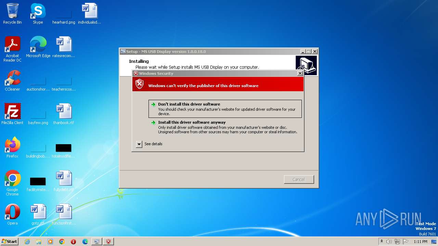Launch FileZilla Client shortcut
The width and height of the screenshot is (438, 246).
12,114
